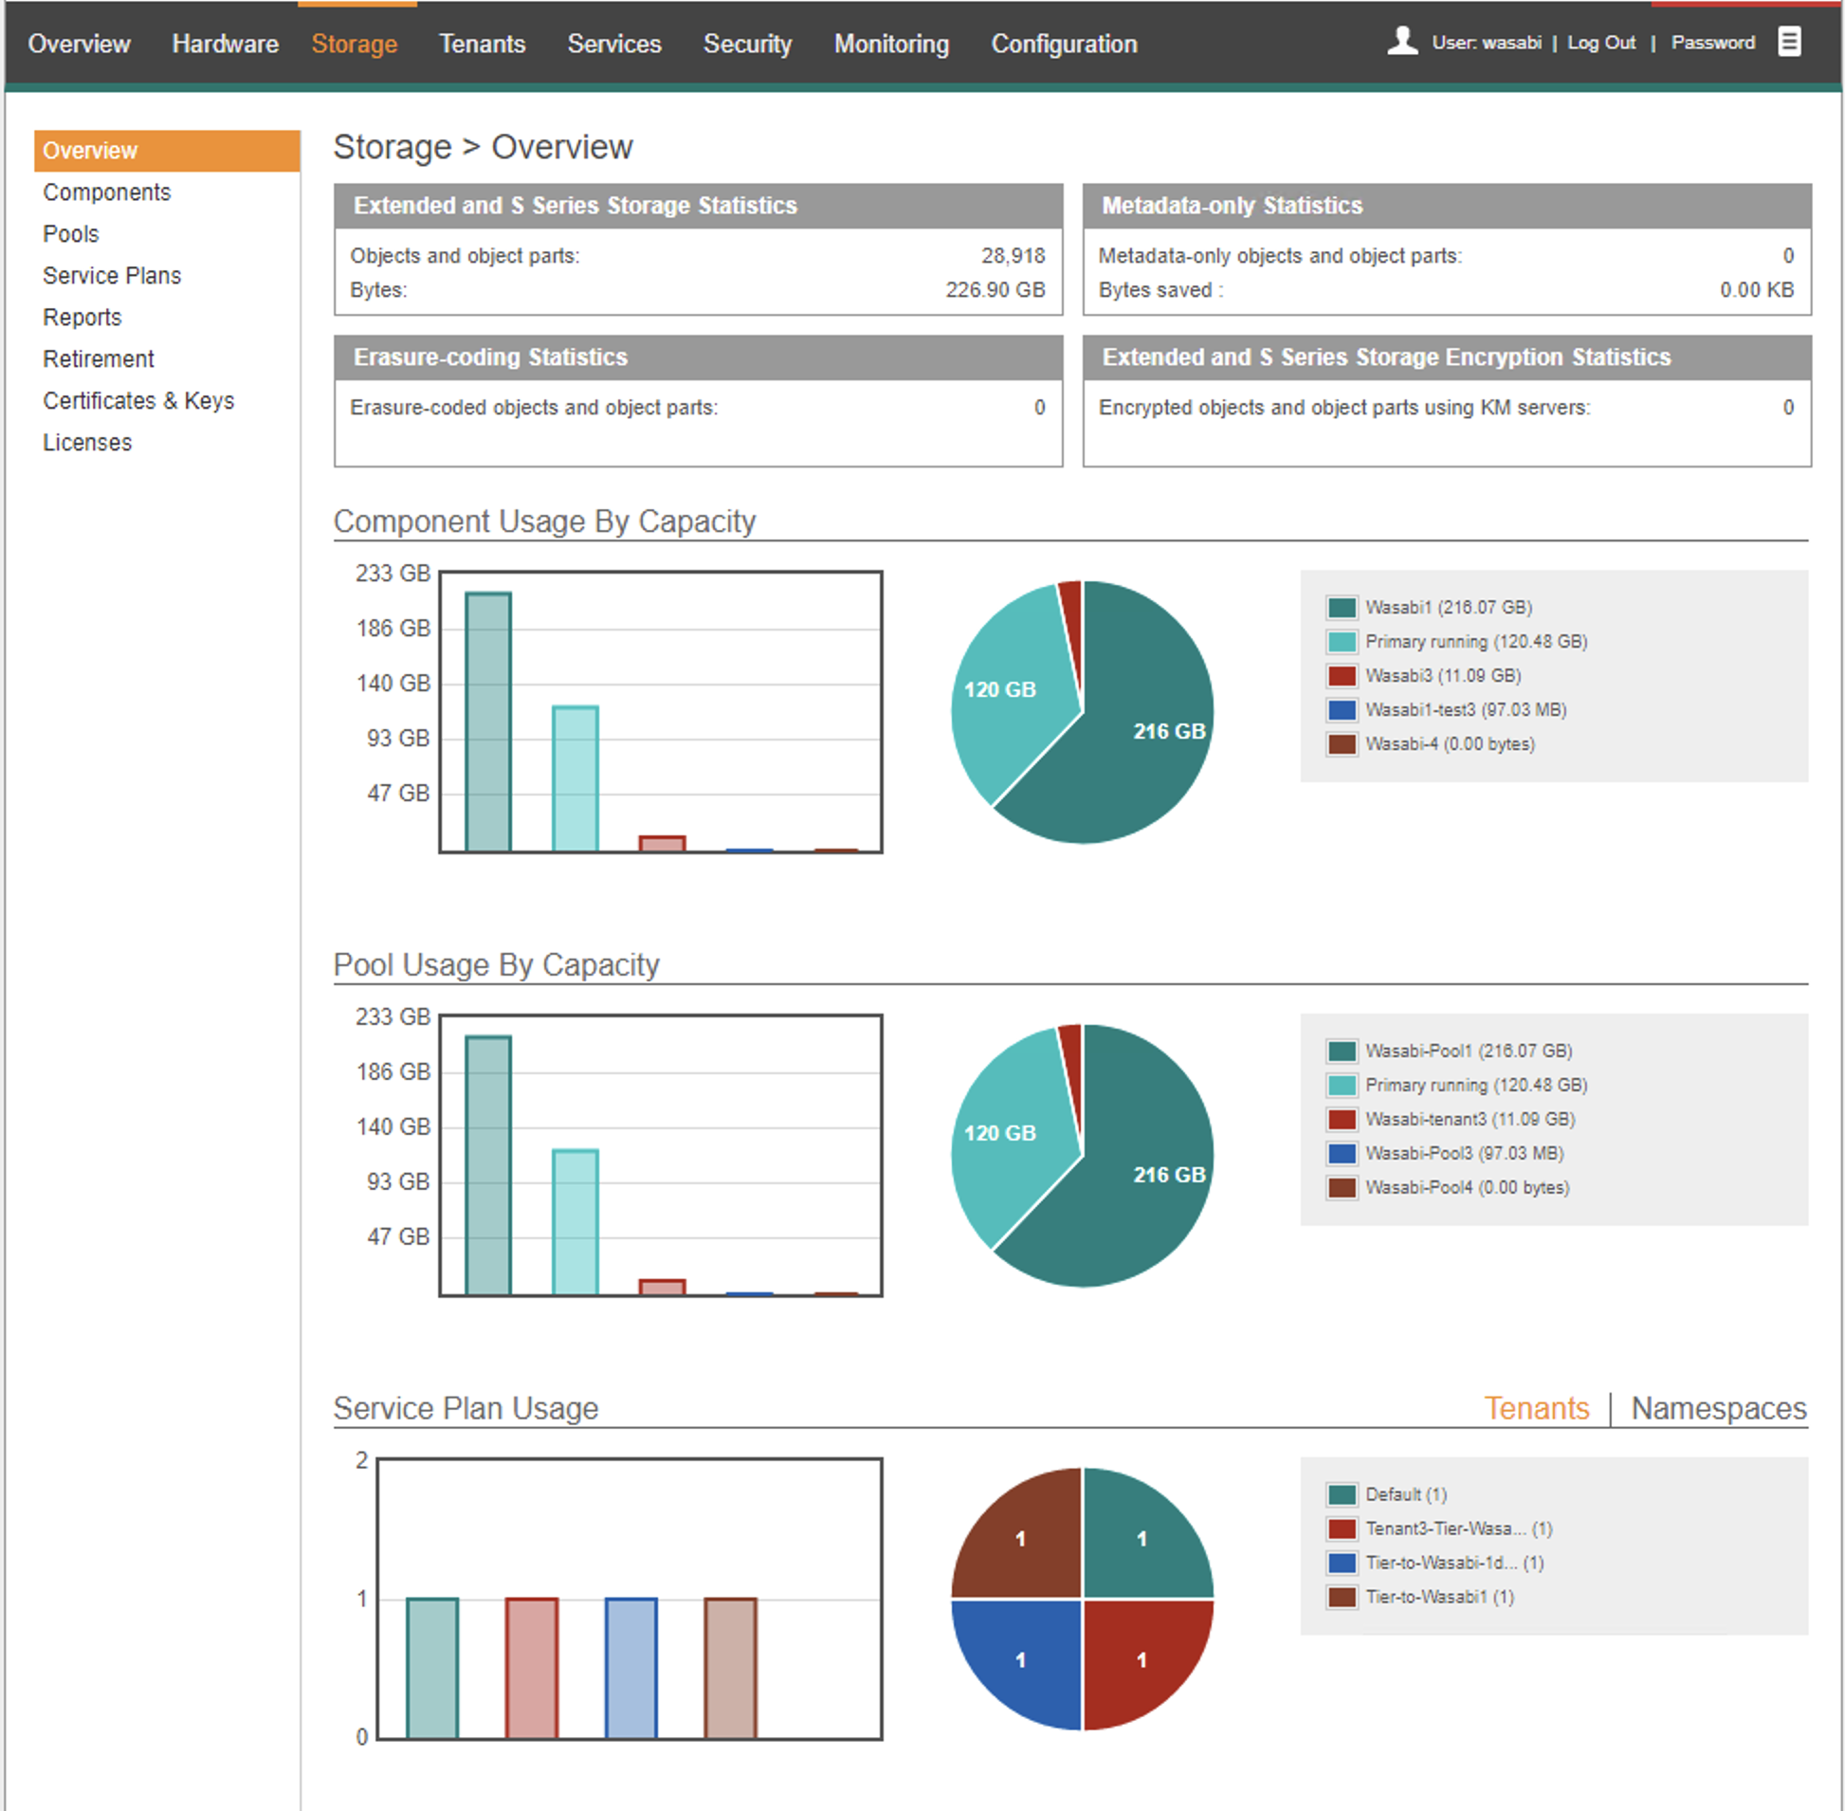Click the 'Metadata-only Statistics' header
Screen dimensions: 1845x1811
click(1447, 206)
